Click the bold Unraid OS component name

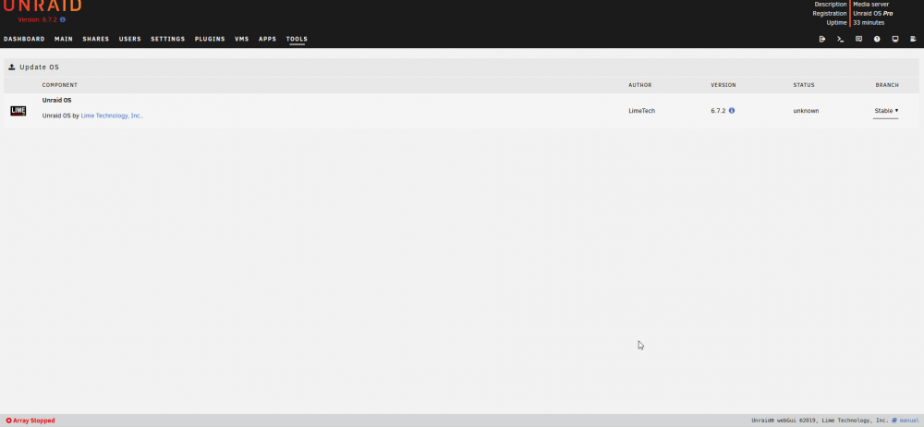(56, 100)
